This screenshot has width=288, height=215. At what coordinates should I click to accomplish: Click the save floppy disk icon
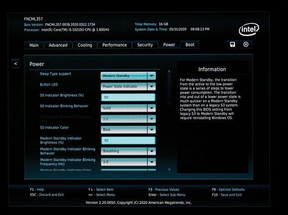(x=232, y=45)
